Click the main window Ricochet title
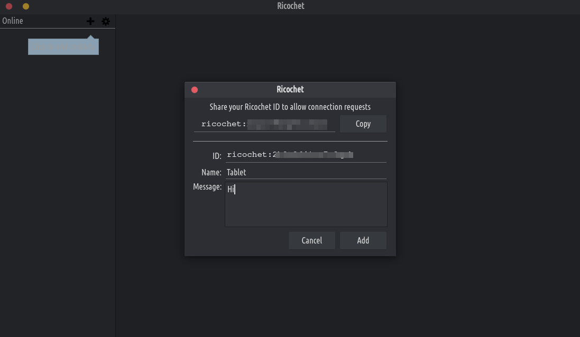This screenshot has height=337, width=580. (x=290, y=6)
